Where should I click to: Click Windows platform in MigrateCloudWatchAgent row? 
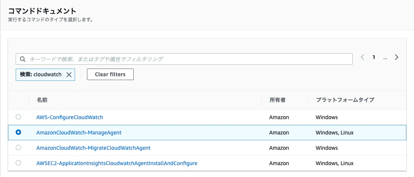pyautogui.click(x=327, y=147)
